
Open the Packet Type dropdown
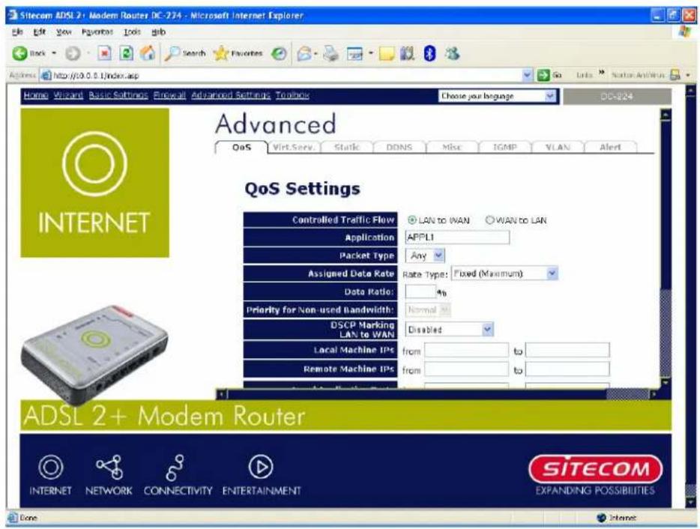coord(425,256)
